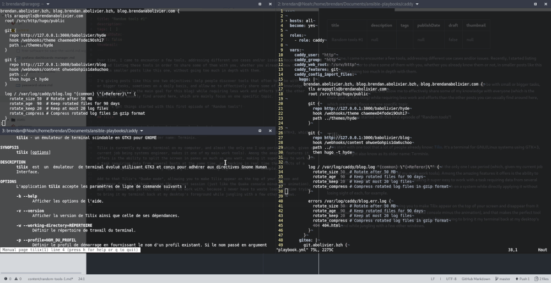Click the linter error count icon in status bar
This screenshot has width=551, height=283.
pyautogui.click(x=7, y=279)
